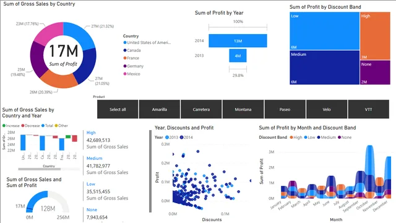This screenshot has width=396, height=223.
Task: Select the Carretera product slicer
Action: 201,109
